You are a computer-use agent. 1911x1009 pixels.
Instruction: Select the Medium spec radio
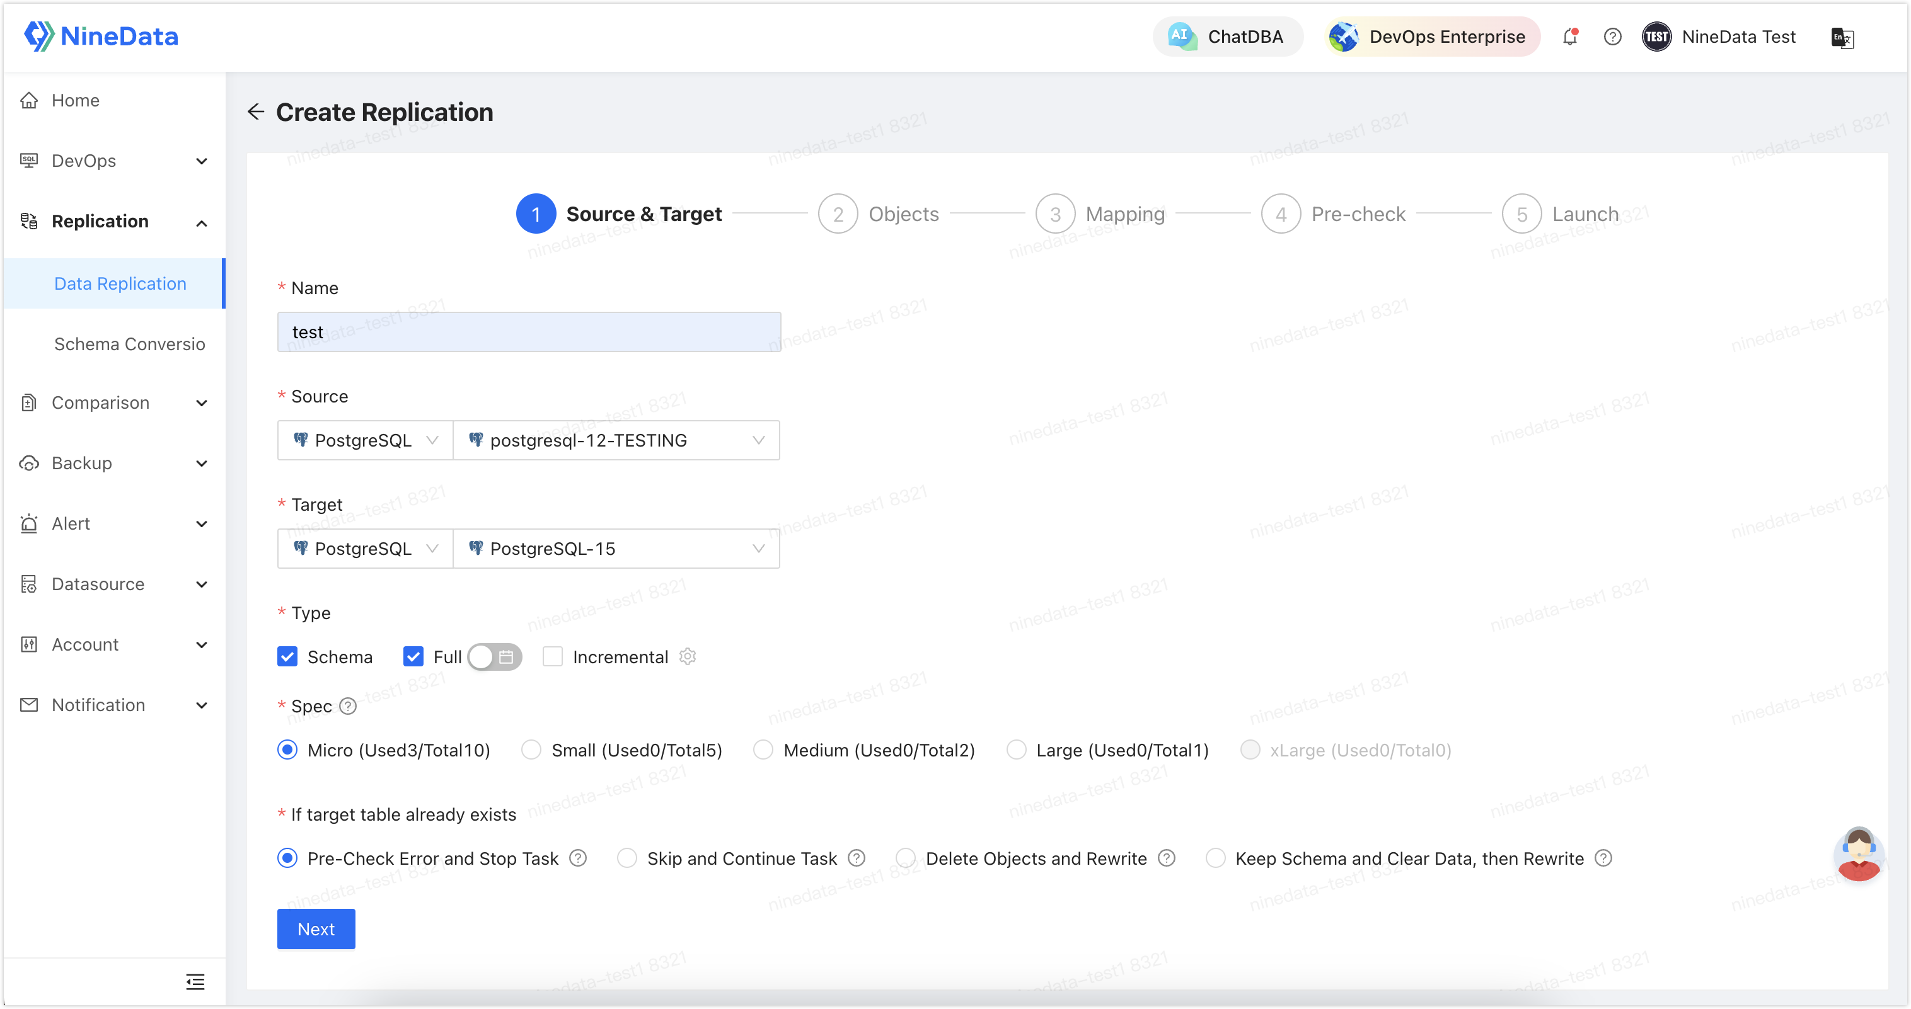pos(763,750)
